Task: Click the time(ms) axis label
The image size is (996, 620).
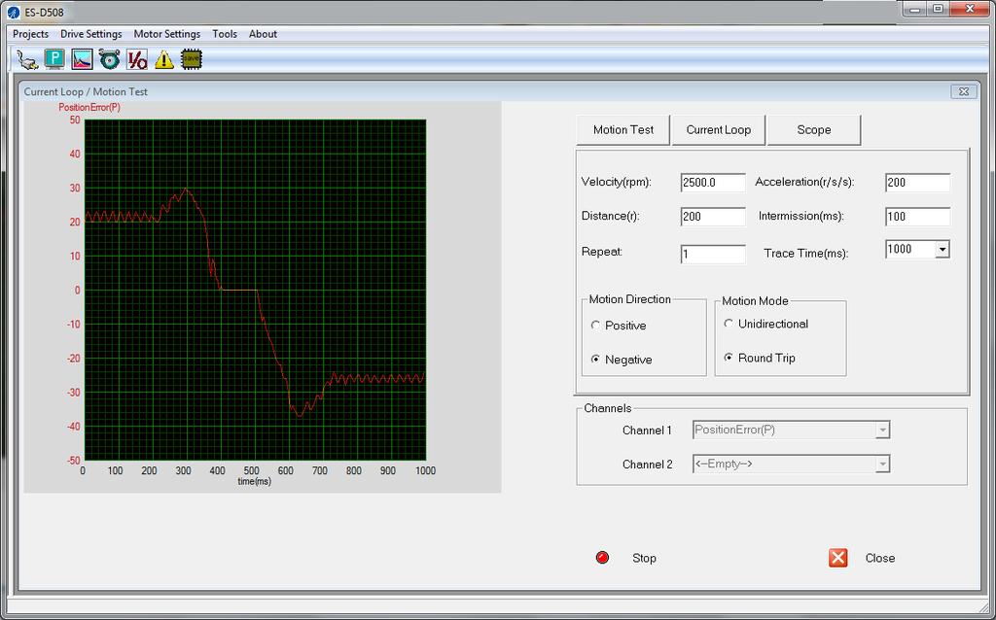Action: 254,482
